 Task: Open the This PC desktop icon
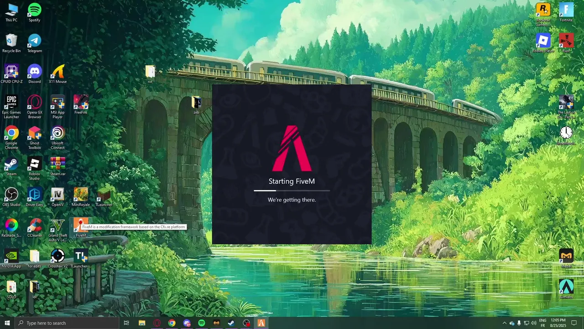11,12
